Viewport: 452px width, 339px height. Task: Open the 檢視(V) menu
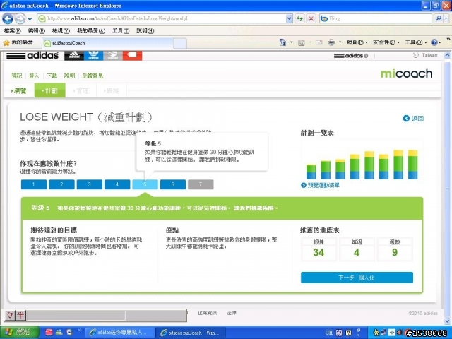pyautogui.click(x=61, y=31)
